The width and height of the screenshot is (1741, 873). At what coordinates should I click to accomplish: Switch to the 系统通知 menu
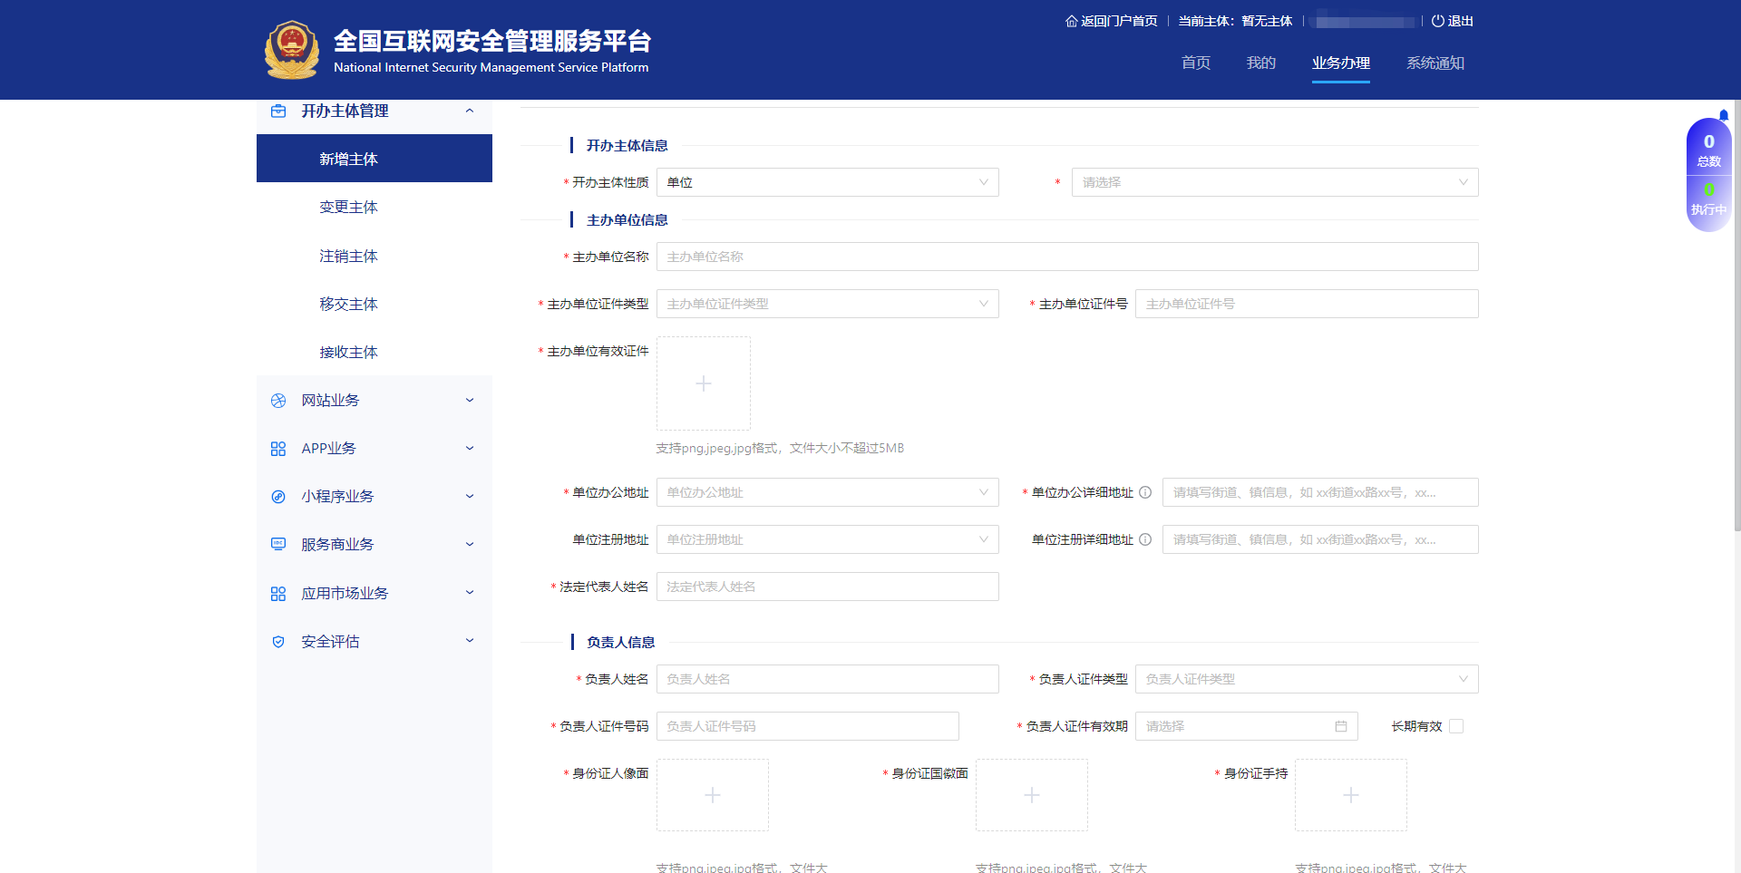[x=1435, y=63]
